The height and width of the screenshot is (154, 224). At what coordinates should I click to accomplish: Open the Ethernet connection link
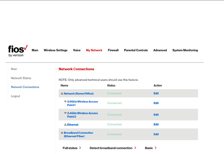(73, 125)
